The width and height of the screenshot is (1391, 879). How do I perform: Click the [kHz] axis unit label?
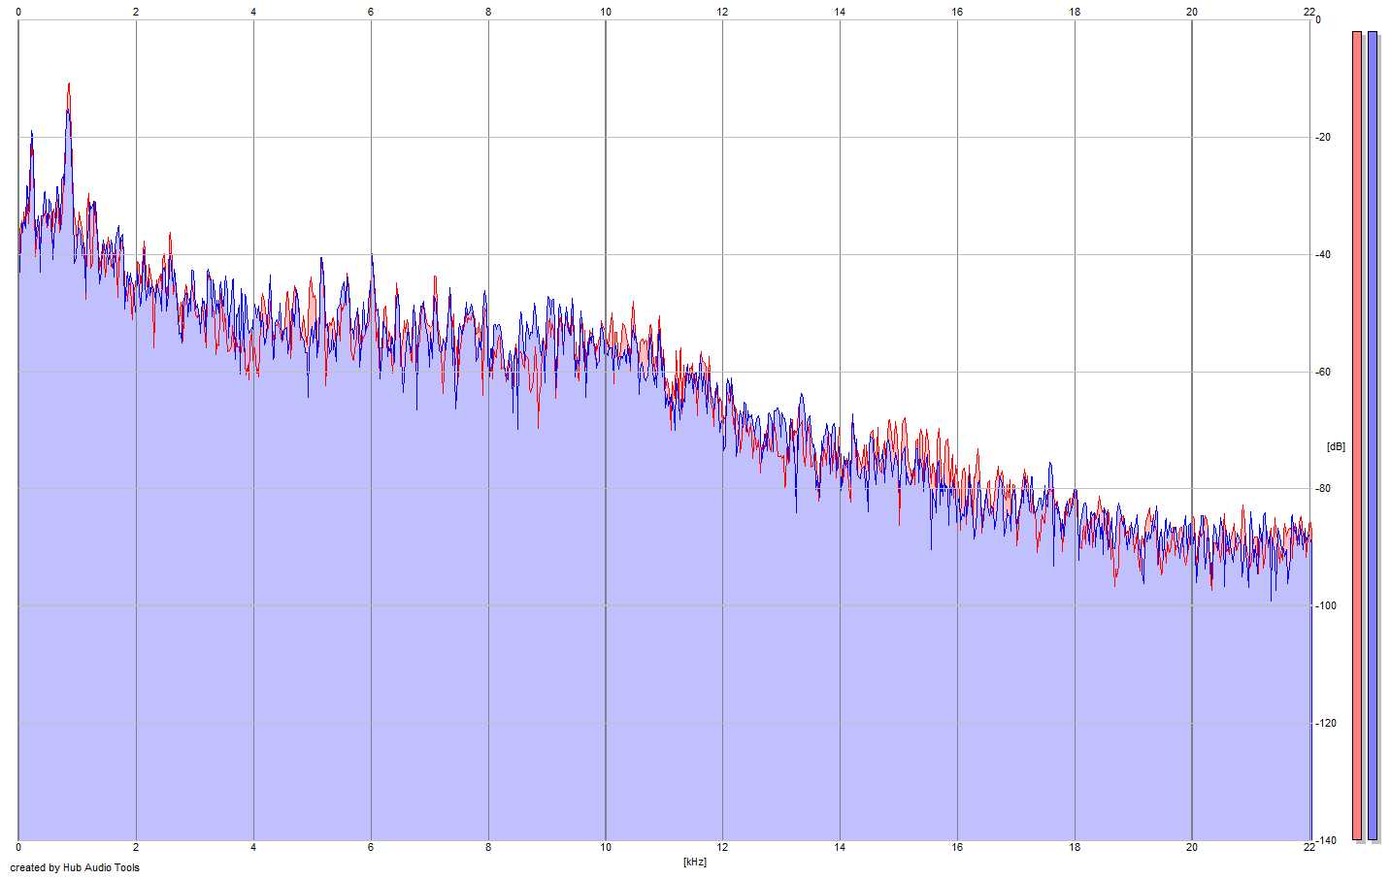coord(694,862)
